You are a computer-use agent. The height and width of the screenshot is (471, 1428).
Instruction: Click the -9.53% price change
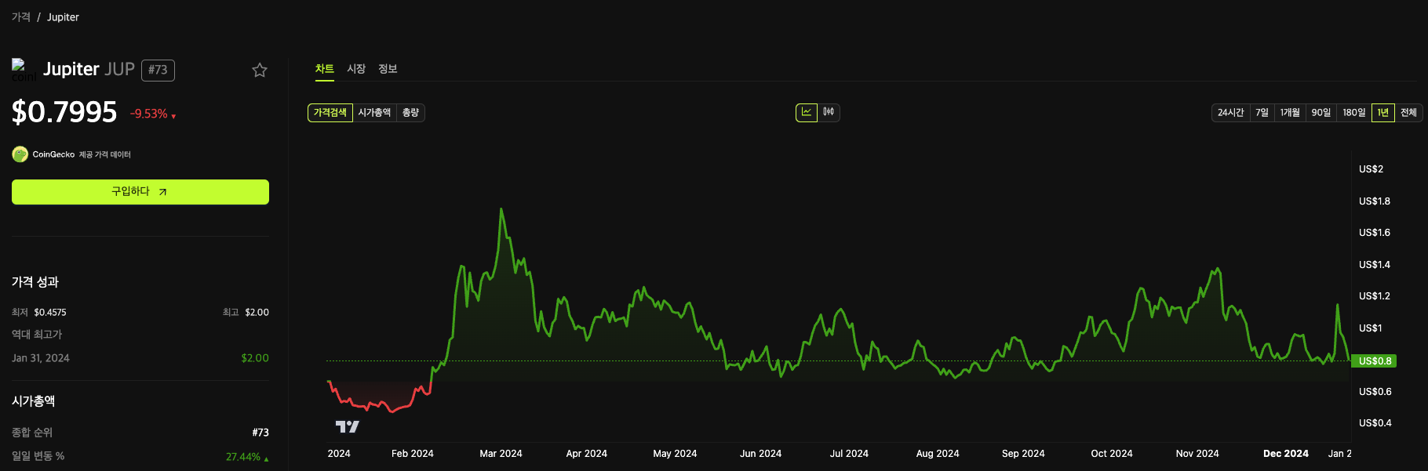[x=152, y=114]
